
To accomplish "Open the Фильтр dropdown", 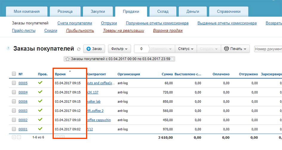I will tap(119, 49).
